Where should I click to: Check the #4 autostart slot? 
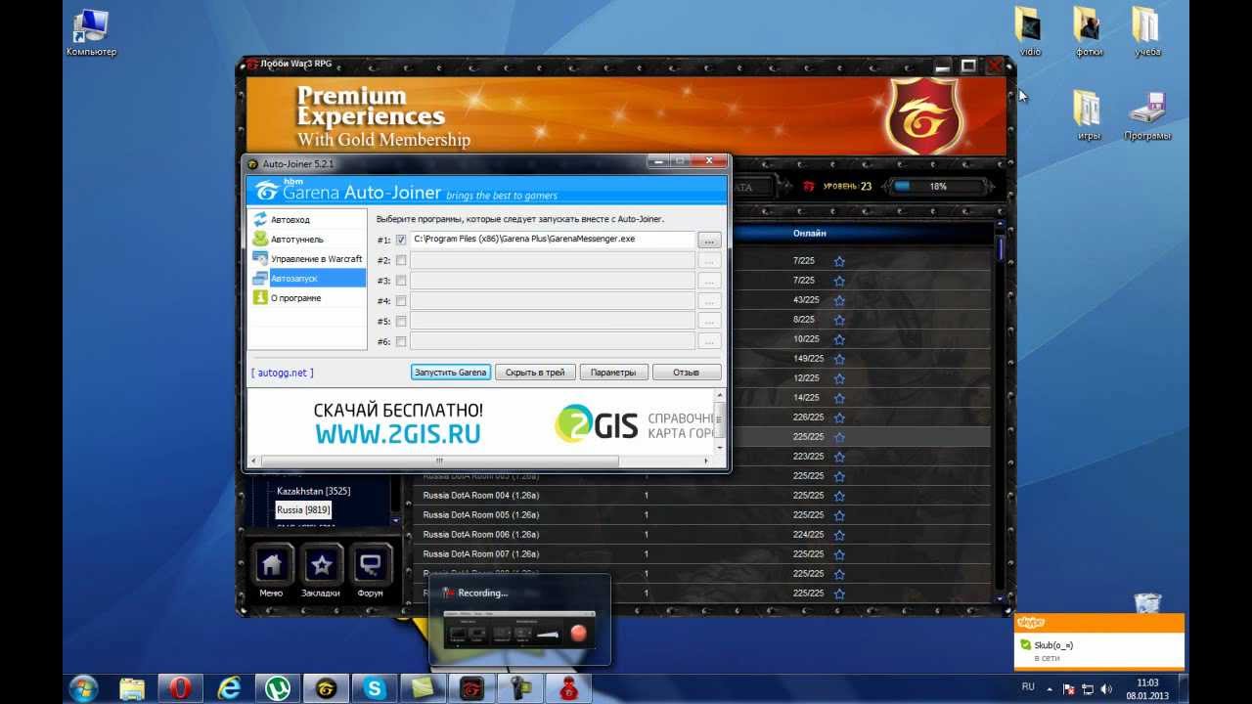coord(401,301)
